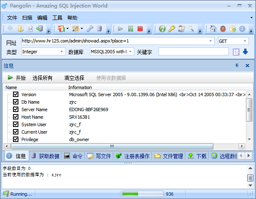256x199 pixels.
Task: Click the 开始 start button
Action: point(17,78)
